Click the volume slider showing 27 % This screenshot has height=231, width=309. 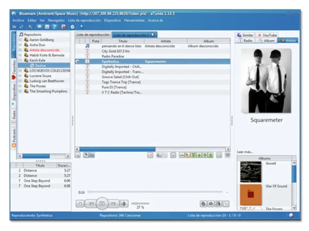coord(140,204)
